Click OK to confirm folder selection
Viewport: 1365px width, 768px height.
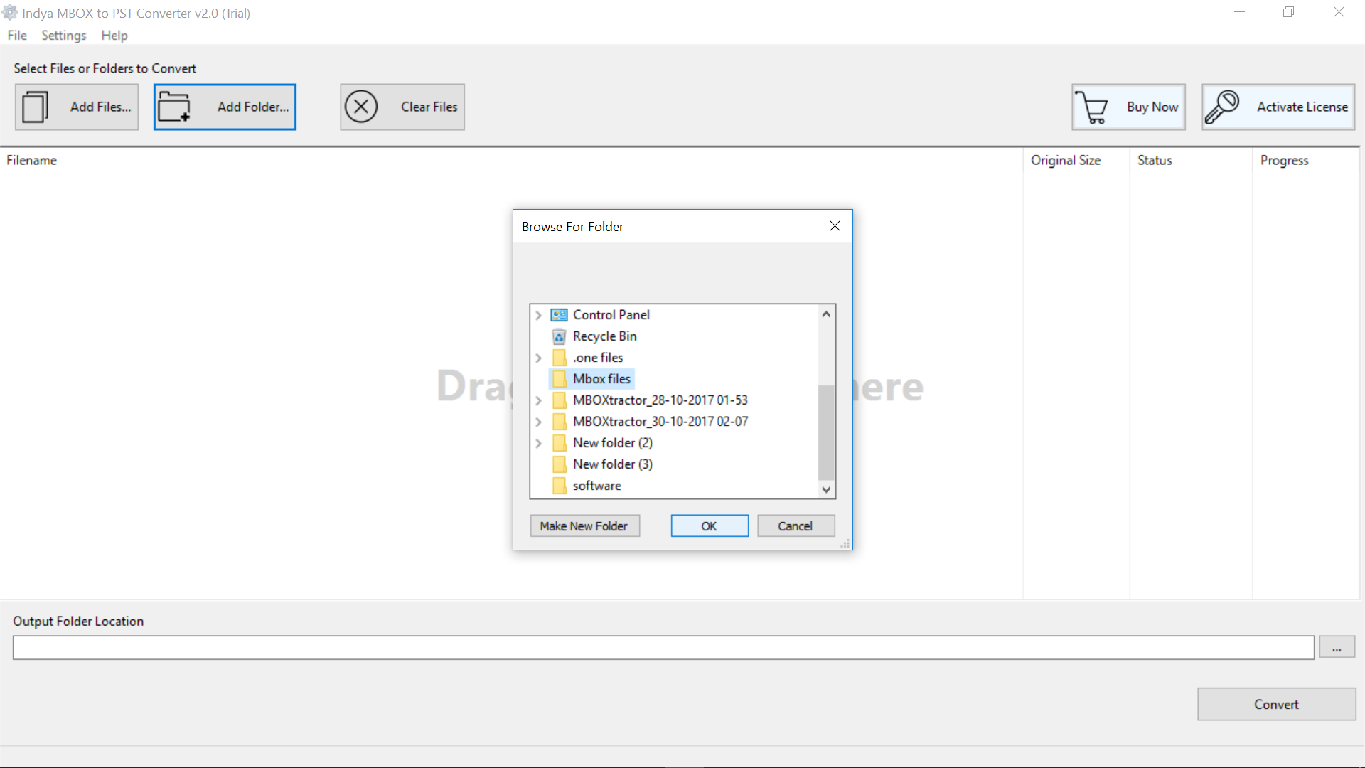point(709,525)
